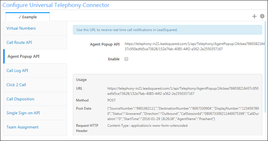
Task: Open Virtual Numbers section
Action: point(21,28)
